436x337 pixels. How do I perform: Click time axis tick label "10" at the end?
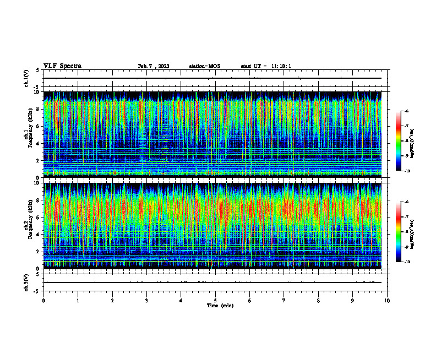[x=387, y=301]
